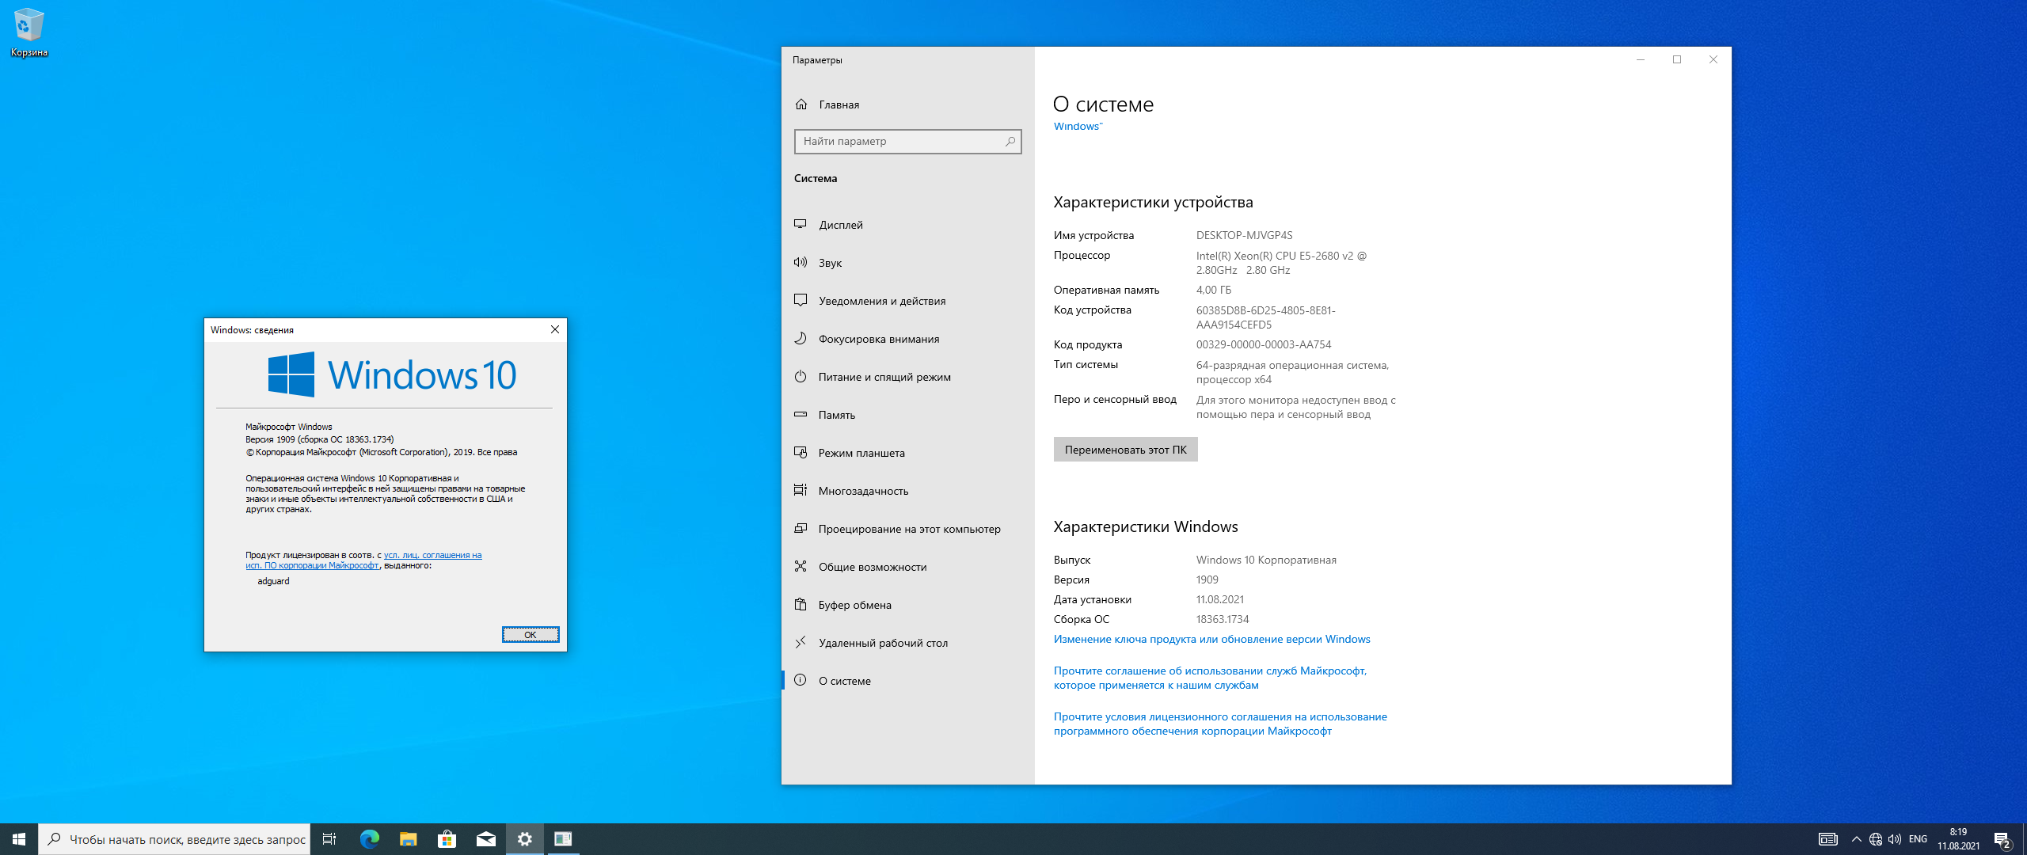Open Microsoft Store from the taskbar
Viewport: 2027px width, 855px height.
coord(447,839)
